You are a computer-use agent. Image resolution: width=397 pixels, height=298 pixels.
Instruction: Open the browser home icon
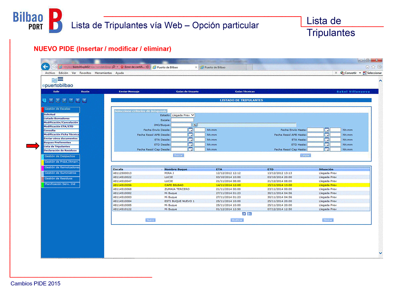point(368,67)
